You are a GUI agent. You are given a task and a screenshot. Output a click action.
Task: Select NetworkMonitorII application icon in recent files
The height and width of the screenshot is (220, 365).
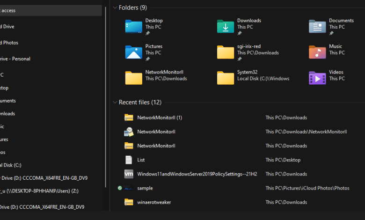[129, 132]
